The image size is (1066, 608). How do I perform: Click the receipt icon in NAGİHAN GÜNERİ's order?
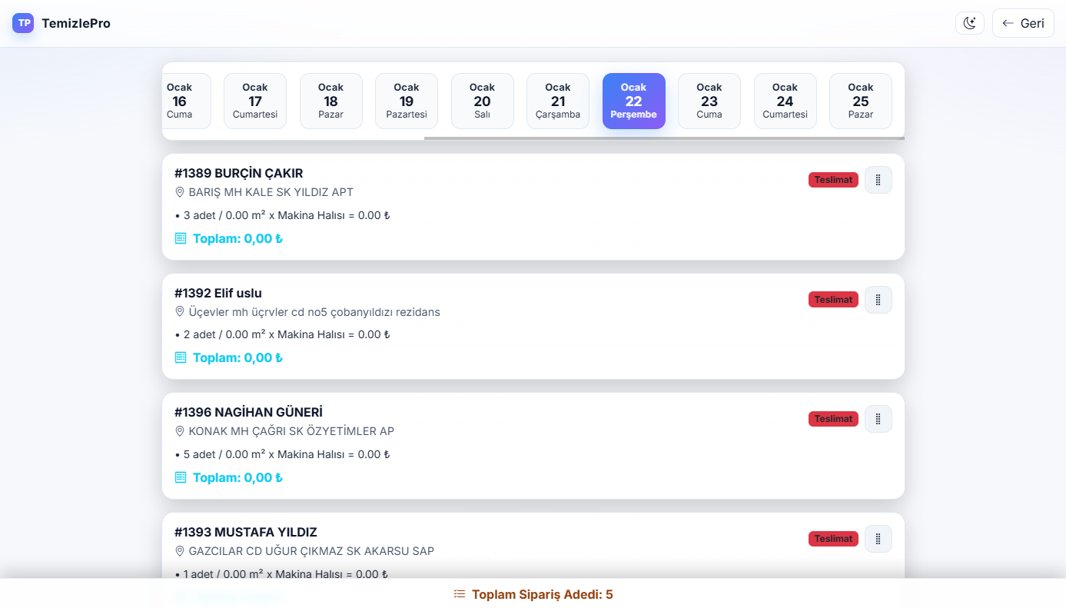coord(181,477)
